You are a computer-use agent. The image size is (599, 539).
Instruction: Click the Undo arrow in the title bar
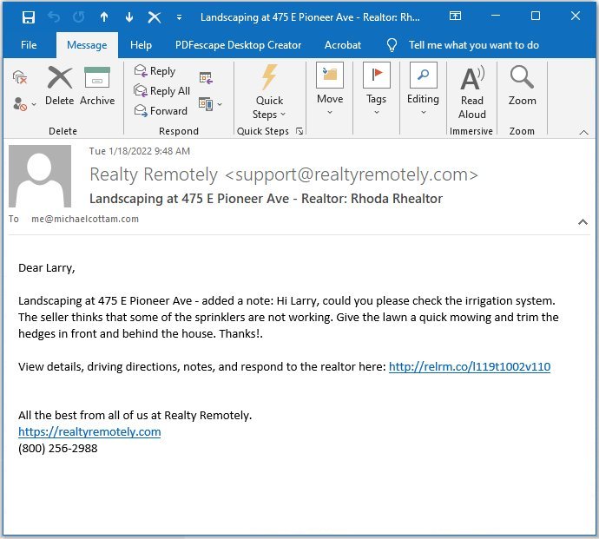click(x=54, y=17)
